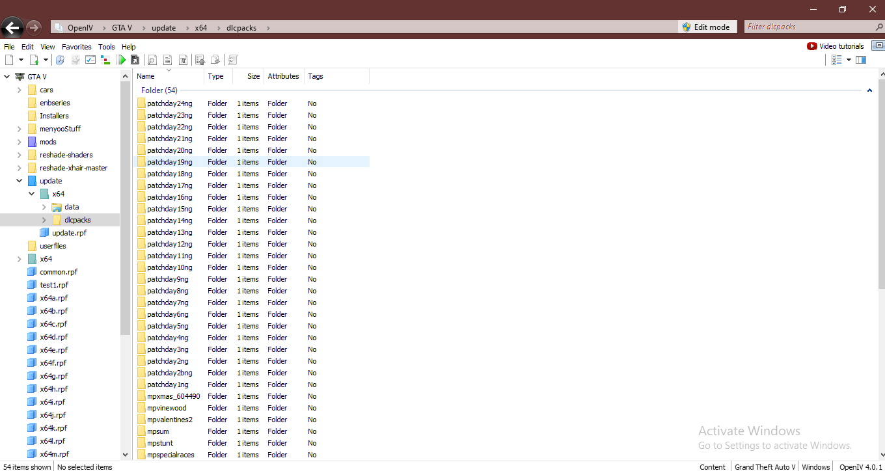
Task: Go back using the back arrow button
Action: click(12, 27)
